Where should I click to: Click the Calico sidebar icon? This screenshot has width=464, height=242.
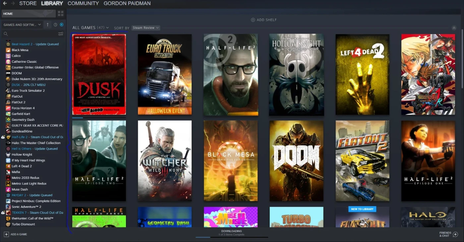[x=8, y=56]
